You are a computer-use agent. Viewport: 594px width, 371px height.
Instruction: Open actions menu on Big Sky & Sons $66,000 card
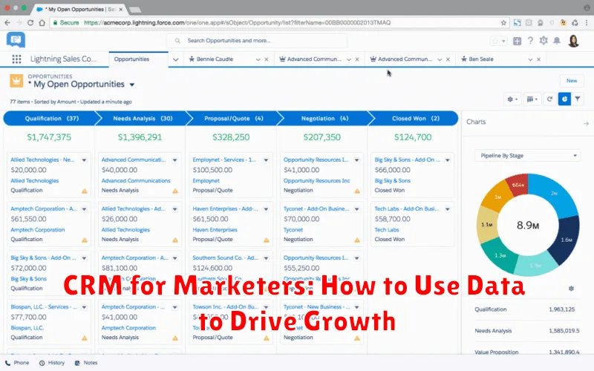click(x=448, y=160)
